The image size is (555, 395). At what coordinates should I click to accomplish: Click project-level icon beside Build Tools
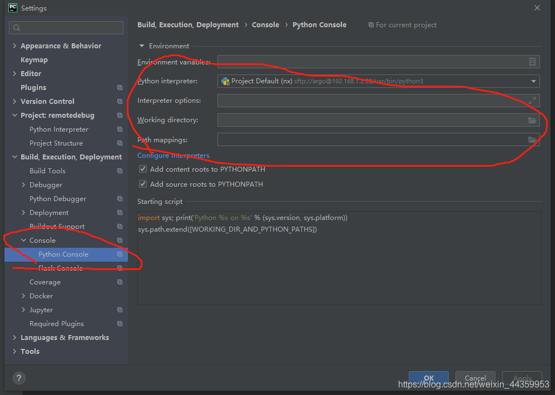pyautogui.click(x=120, y=171)
